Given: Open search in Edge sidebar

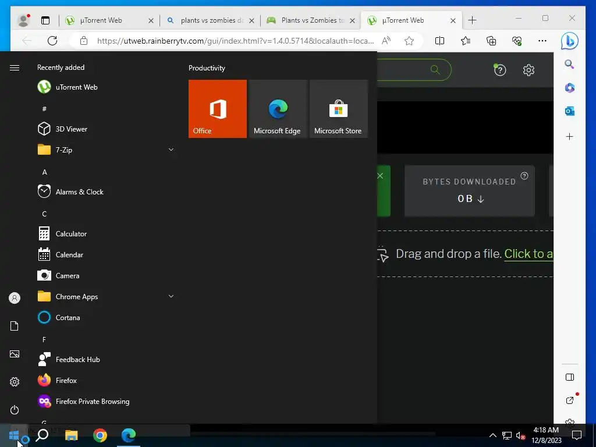Looking at the screenshot, I should click(569, 64).
